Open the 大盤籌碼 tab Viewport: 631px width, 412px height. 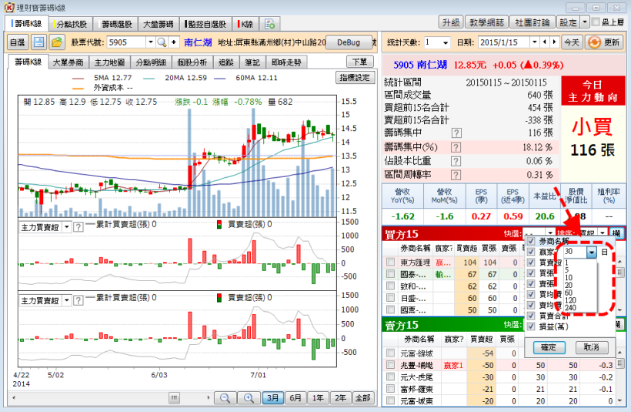tap(159, 23)
